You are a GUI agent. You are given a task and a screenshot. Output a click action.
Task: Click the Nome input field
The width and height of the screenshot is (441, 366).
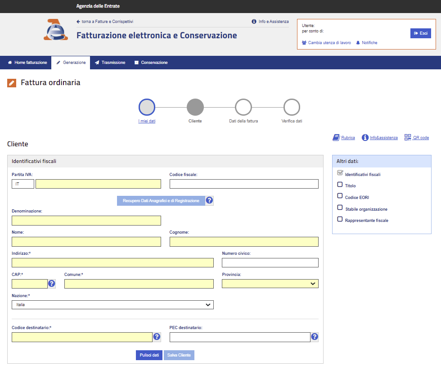coord(86,242)
